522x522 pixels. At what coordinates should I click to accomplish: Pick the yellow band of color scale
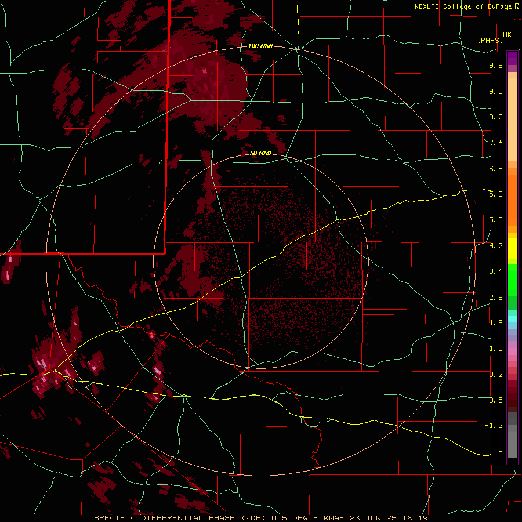512,248
